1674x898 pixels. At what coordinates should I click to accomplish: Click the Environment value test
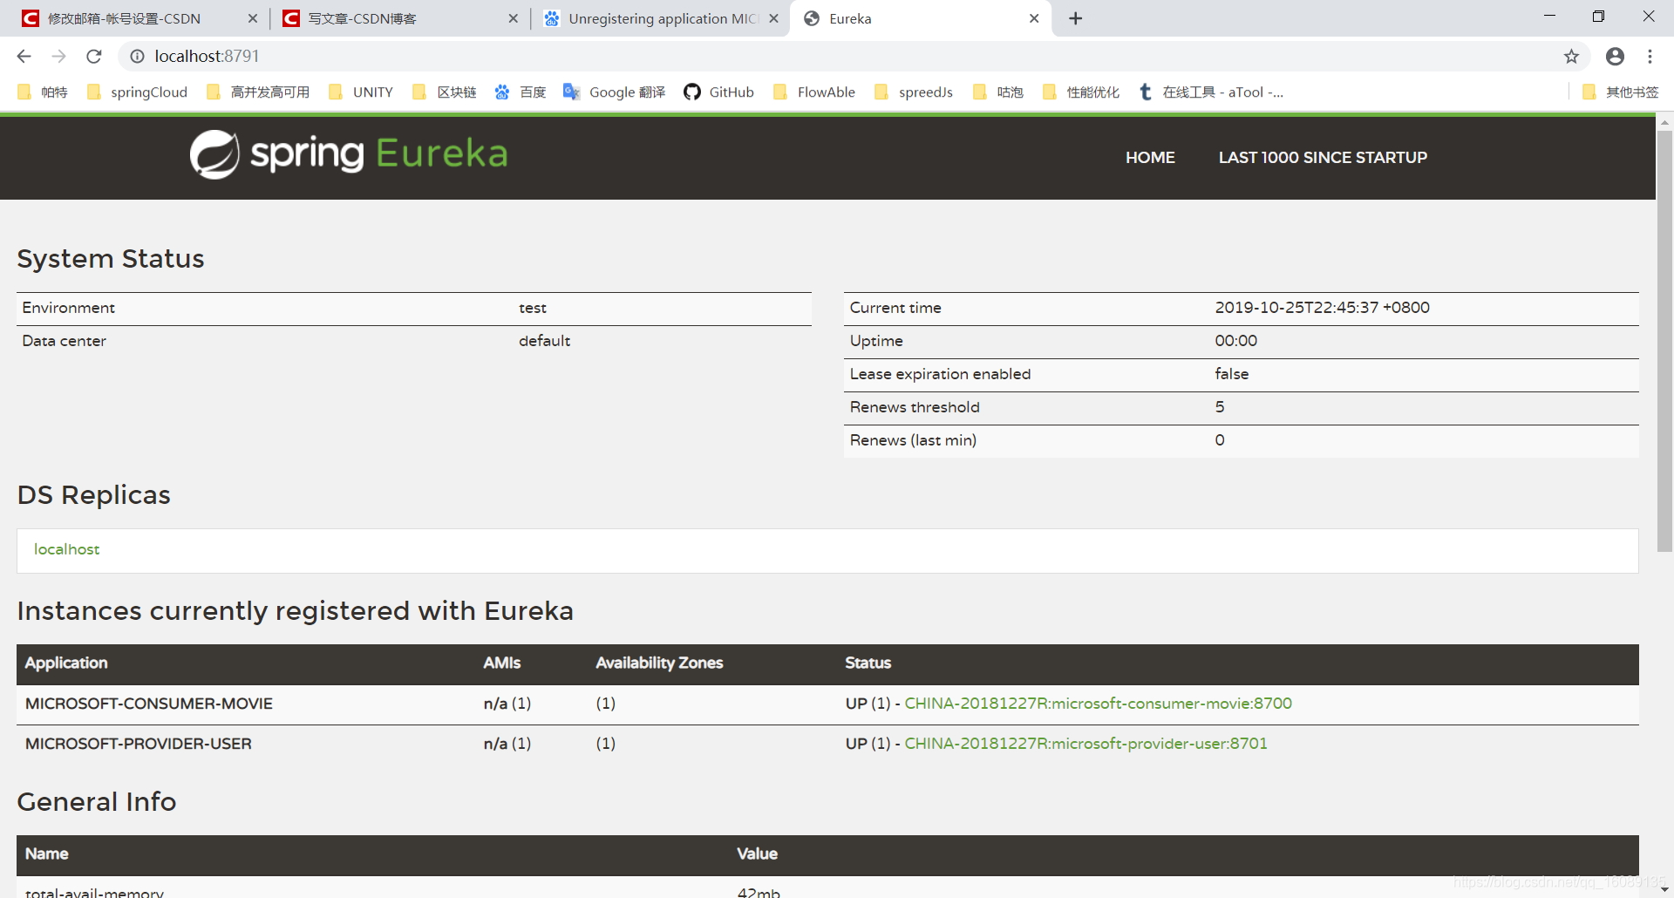[533, 308]
